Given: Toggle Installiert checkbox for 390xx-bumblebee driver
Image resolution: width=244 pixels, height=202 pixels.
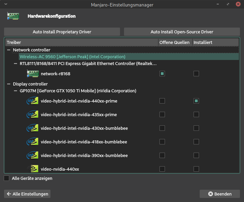Looking at the screenshot, I should (x=196, y=155).
